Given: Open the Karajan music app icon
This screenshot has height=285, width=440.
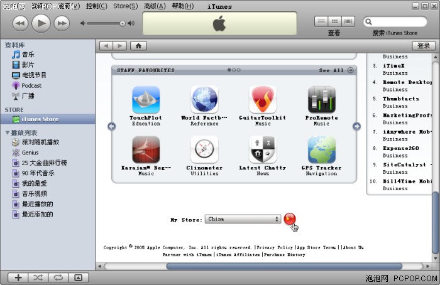Looking at the screenshot, I should tap(146, 149).
